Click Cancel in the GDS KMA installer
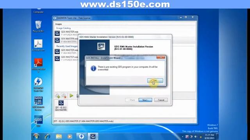Screen dimensions: 250x140 coord(161,100)
